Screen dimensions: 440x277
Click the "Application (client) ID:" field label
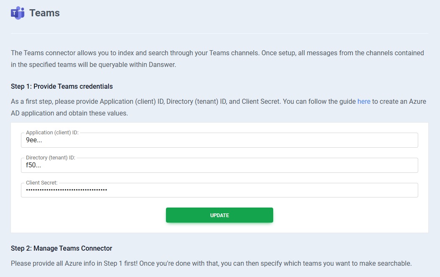tap(52, 133)
